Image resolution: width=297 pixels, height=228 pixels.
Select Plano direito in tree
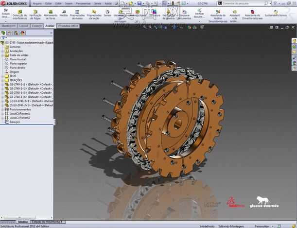(17, 68)
